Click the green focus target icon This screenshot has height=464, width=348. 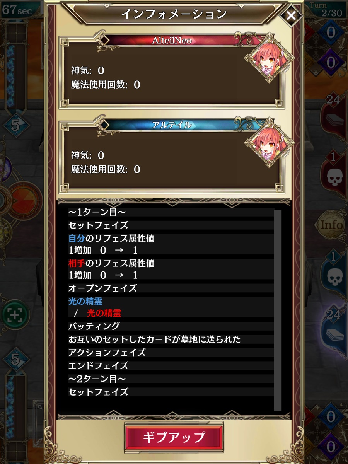pyautogui.click(x=15, y=315)
